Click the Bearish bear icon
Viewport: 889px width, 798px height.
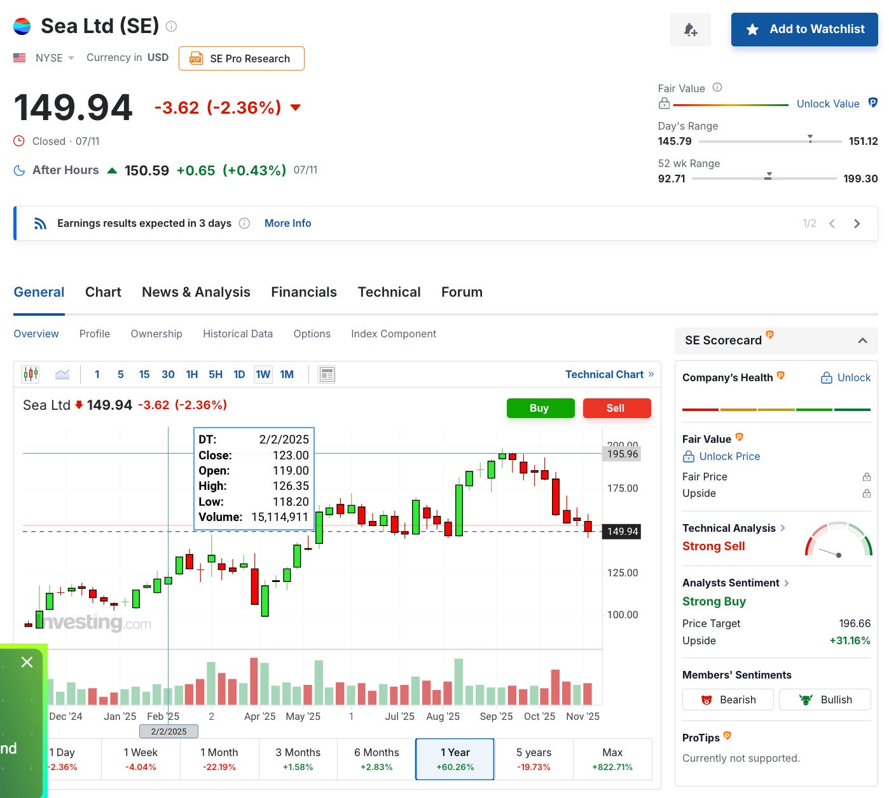(x=706, y=700)
